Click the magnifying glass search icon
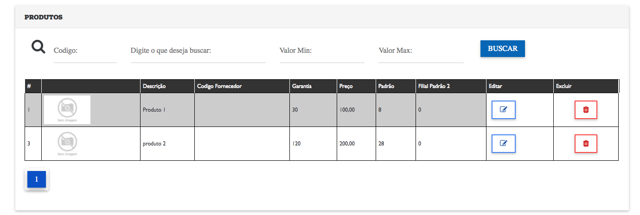The height and width of the screenshot is (215, 640). click(38, 47)
